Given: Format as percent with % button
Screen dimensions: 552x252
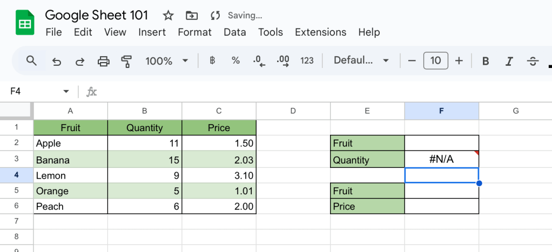Looking at the screenshot, I should [x=235, y=60].
